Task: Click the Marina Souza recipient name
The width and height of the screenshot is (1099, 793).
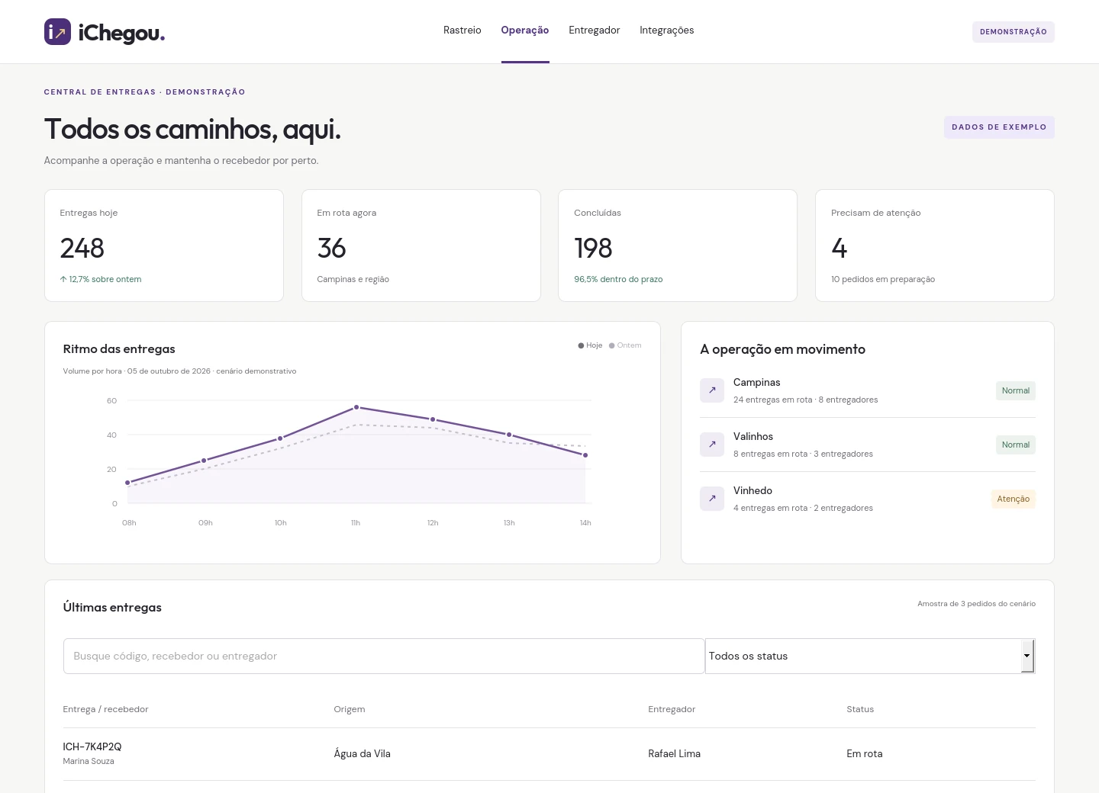Action: click(x=89, y=761)
